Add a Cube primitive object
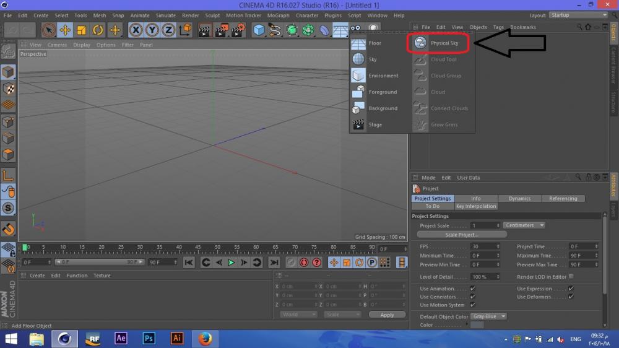 pos(259,30)
